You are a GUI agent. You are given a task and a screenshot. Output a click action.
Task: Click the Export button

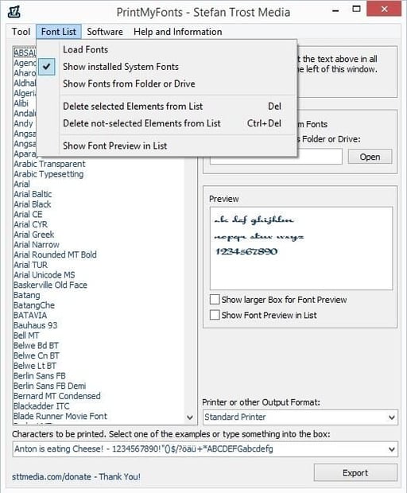point(355,472)
